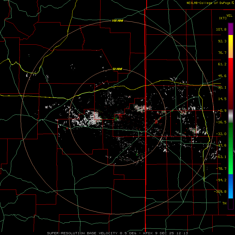Click the red segment of the color bar

coord(231,84)
